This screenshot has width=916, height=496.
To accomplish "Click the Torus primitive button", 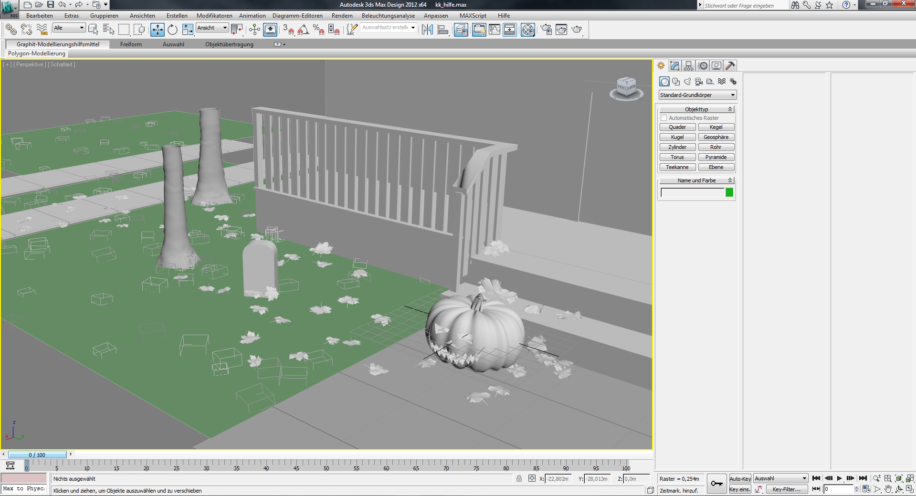I will click(677, 157).
